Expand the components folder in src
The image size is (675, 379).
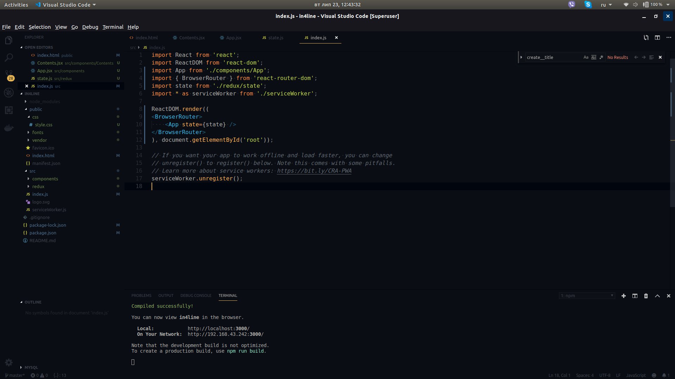(45, 179)
